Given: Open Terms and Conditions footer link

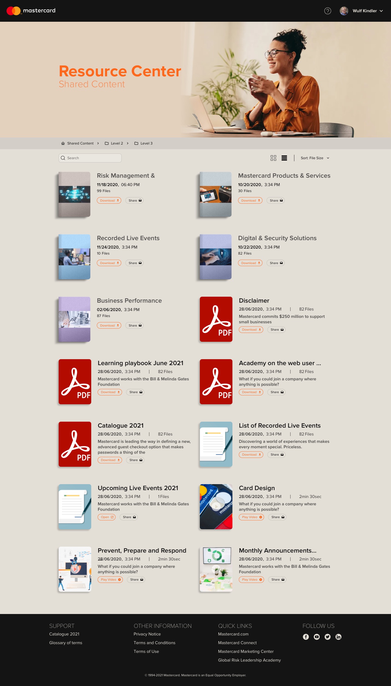Looking at the screenshot, I should (154, 643).
